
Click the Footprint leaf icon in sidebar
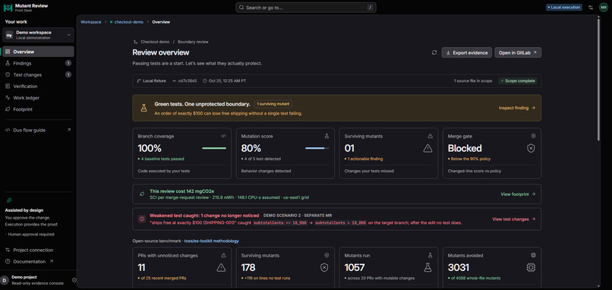pyautogui.click(x=8, y=109)
